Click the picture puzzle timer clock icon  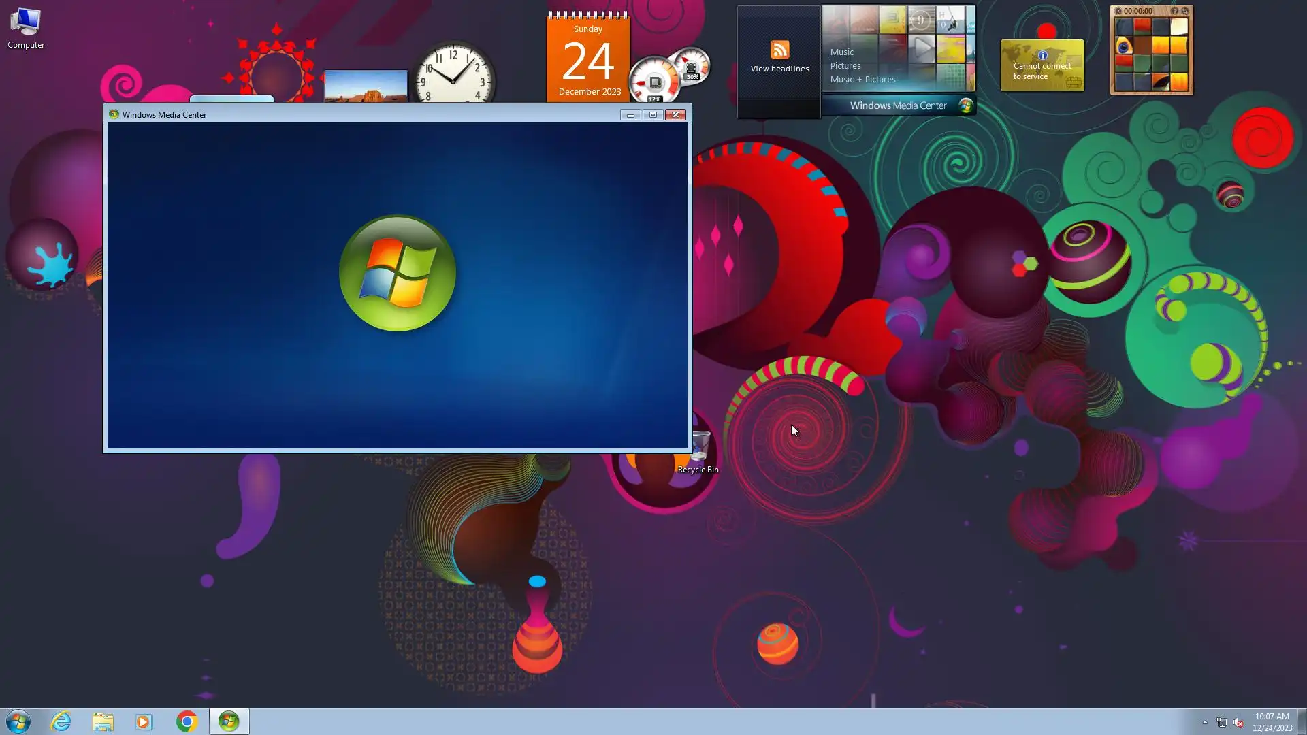(1118, 11)
